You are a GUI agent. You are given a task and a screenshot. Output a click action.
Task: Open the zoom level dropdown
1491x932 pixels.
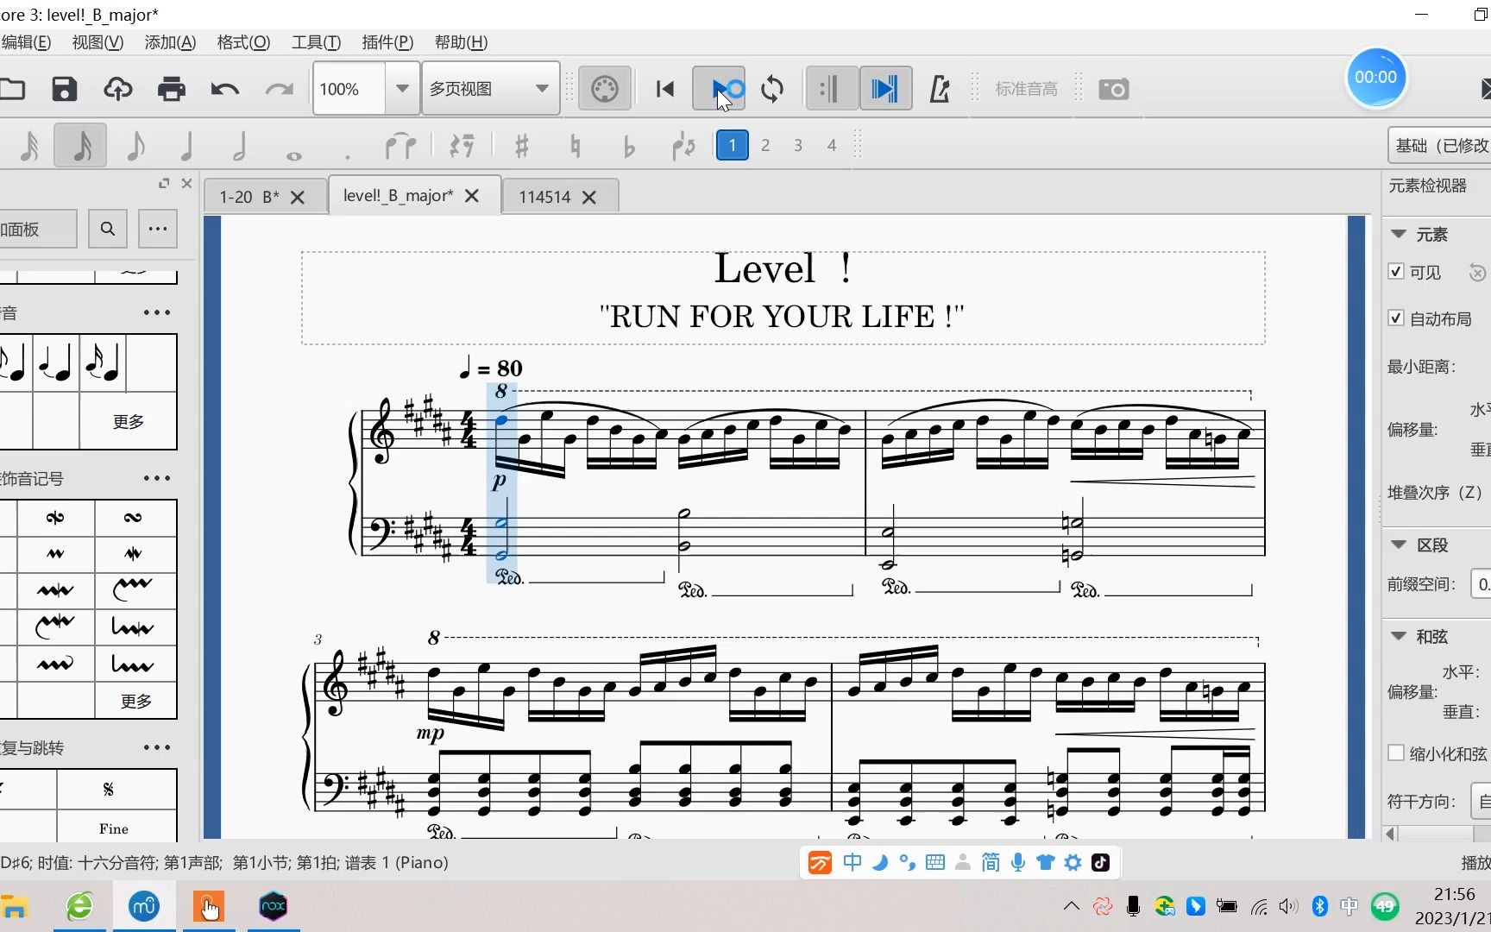pyautogui.click(x=402, y=89)
